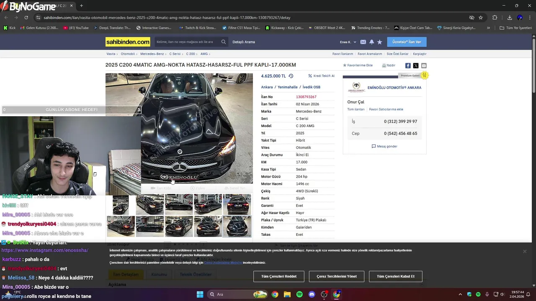536x301 pixels.
Task: Click listing number 1308793267
Action: [x=306, y=97]
